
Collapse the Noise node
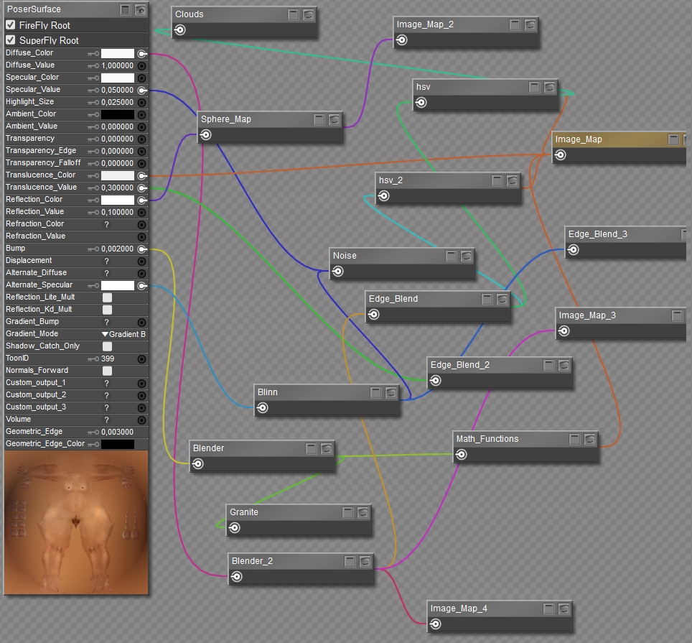[451, 256]
